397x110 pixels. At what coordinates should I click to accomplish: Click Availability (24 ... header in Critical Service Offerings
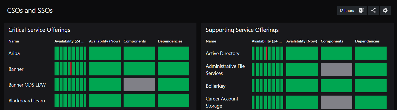coord(70,41)
